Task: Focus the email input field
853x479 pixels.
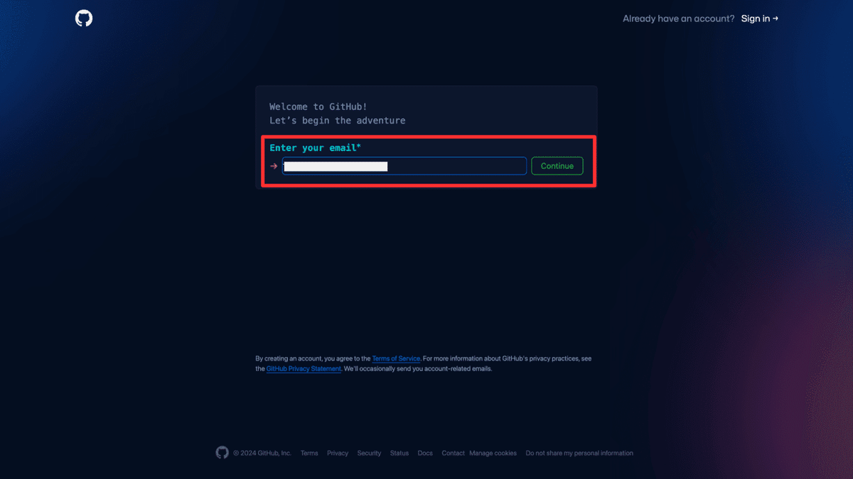Action: pos(404,166)
